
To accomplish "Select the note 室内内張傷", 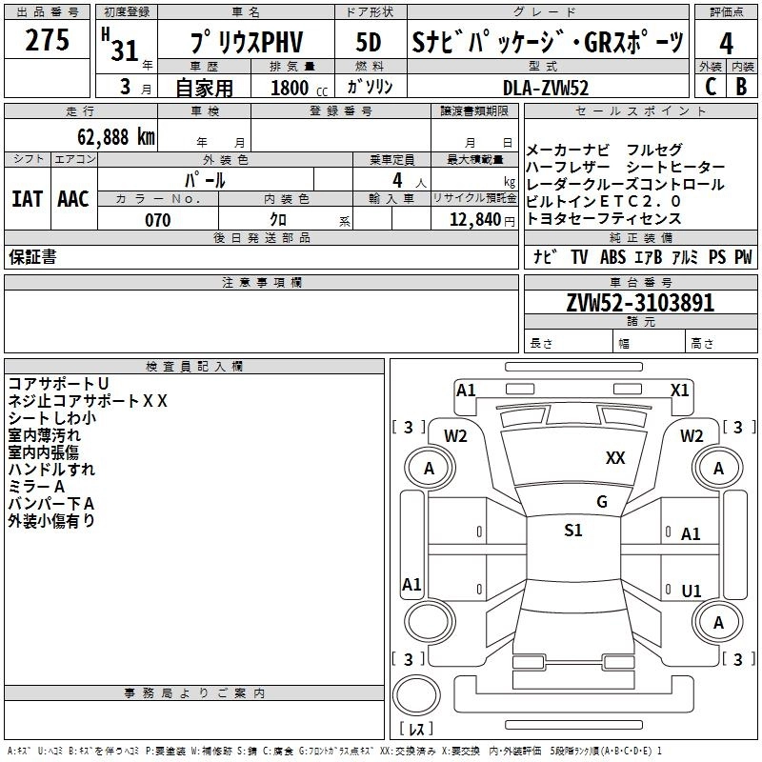I will point(43,451).
